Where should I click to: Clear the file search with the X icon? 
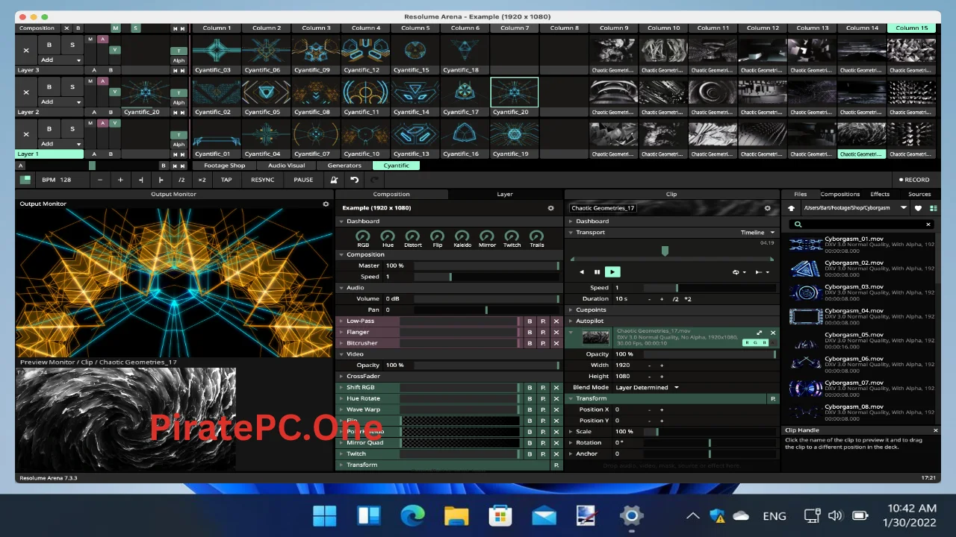point(929,224)
